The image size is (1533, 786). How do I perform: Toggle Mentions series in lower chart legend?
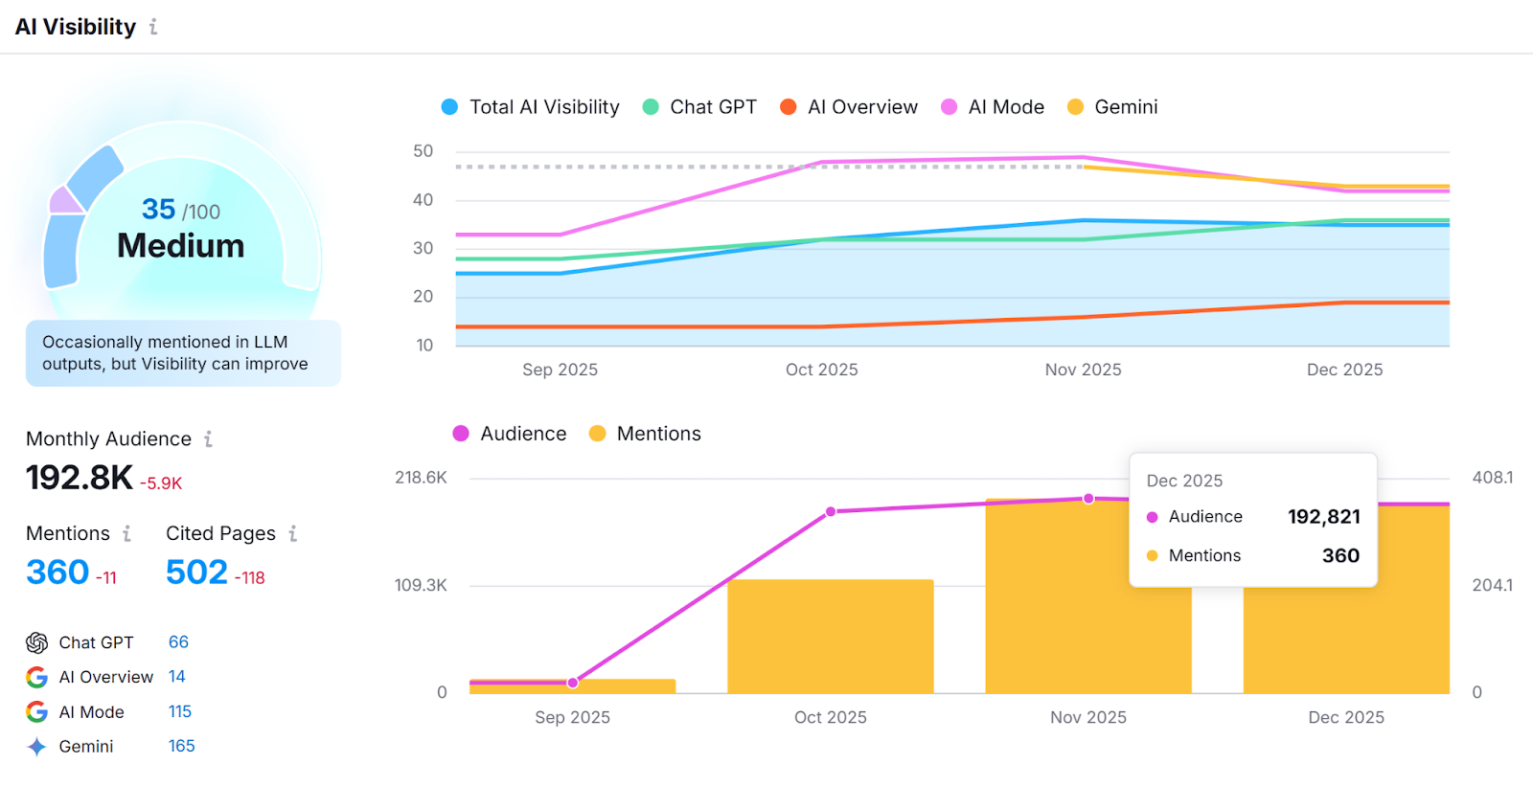[x=645, y=434]
